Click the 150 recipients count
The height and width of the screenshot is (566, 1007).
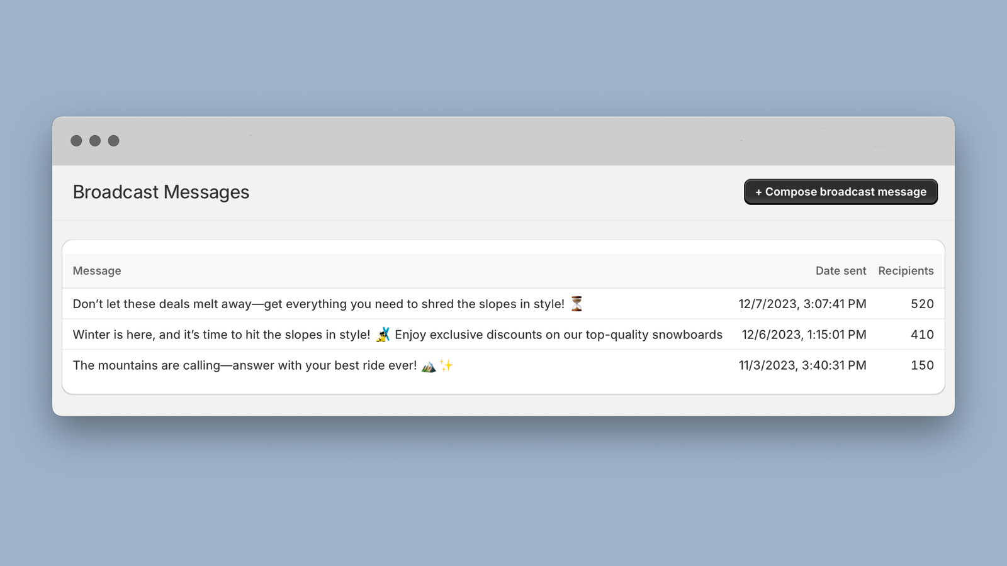tap(922, 365)
